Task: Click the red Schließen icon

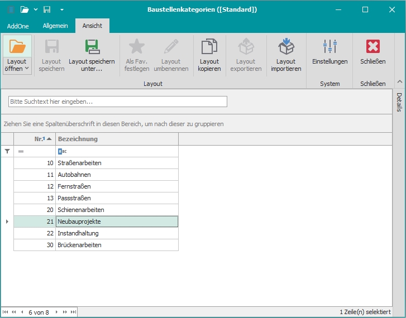Action: click(372, 46)
